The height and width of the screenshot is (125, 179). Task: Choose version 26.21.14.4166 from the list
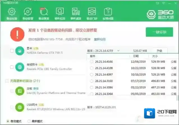(91, 62)
